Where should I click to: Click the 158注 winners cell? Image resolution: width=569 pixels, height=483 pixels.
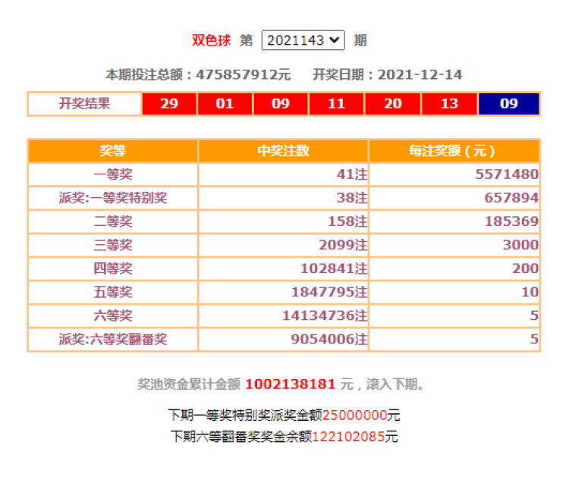[284, 221]
